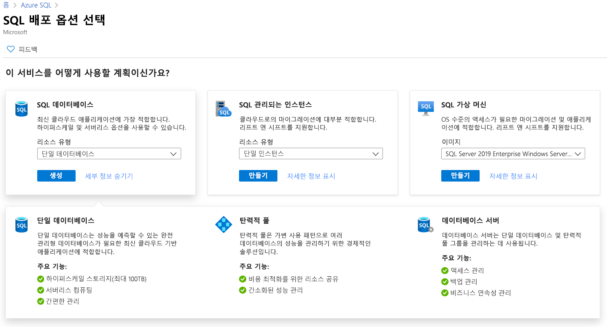Click the 단일 데이터베이스 detail icon
The width and height of the screenshot is (607, 327).
[21, 225]
